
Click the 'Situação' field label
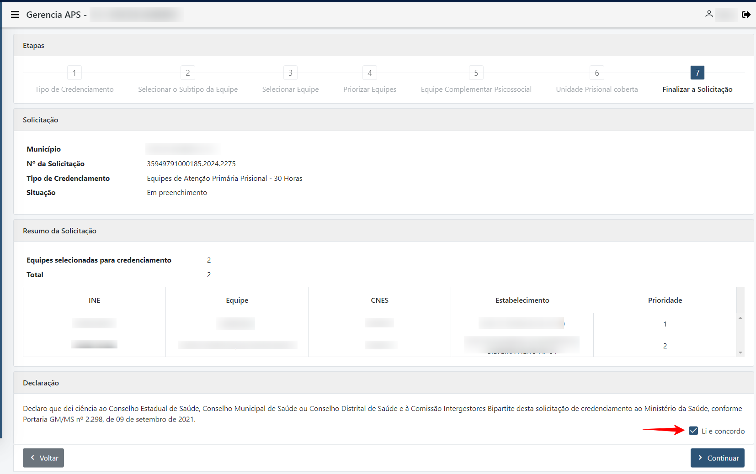pos(41,192)
